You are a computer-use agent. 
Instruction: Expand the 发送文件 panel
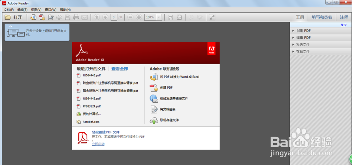click(x=321, y=44)
